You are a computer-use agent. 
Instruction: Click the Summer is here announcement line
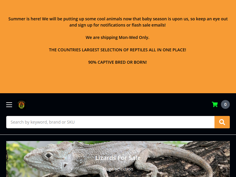coord(118,19)
